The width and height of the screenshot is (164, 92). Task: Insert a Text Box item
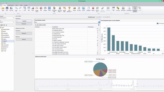point(79,9)
